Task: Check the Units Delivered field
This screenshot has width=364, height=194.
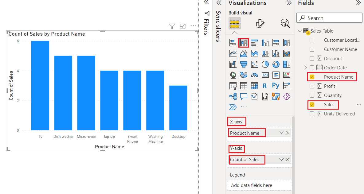Action: coord(312,114)
